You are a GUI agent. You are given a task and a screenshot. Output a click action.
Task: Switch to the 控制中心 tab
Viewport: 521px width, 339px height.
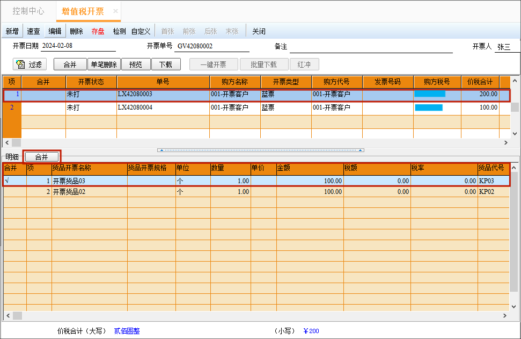point(28,11)
